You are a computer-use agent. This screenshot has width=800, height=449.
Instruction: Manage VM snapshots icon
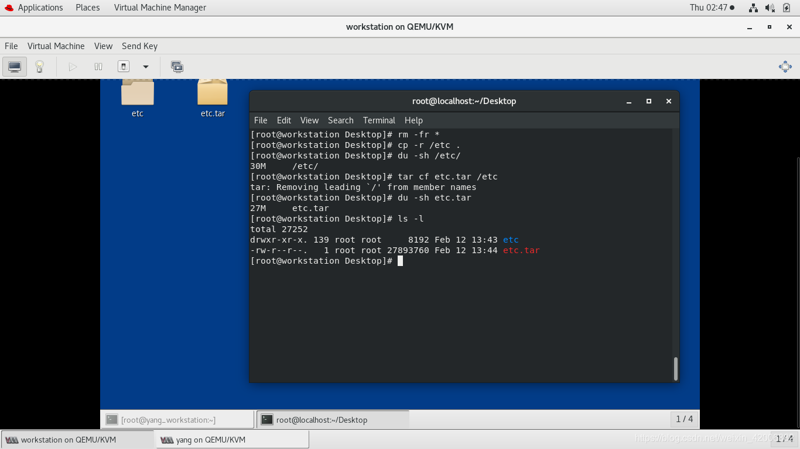pyautogui.click(x=177, y=67)
